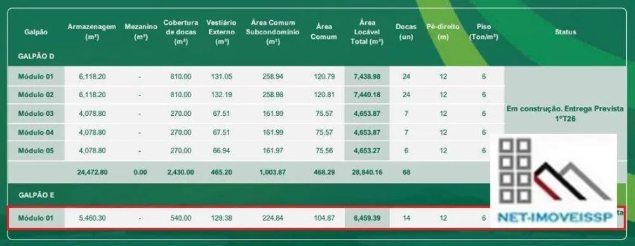635x246 pixels.
Task: Click the Pé-direito column header
Action: point(443,32)
